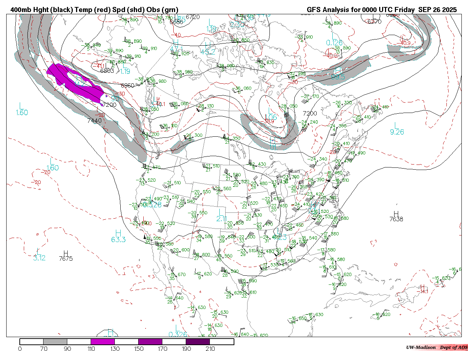This screenshot has width=468, height=351.
Task: Select the red H marker labeled 14.1
Action: 423,288
